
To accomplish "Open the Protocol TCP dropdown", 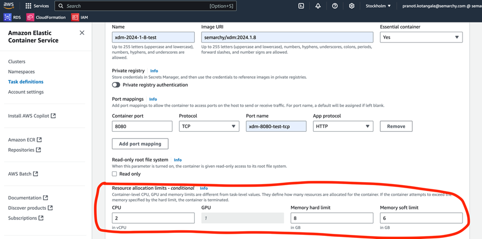I will point(209,126).
